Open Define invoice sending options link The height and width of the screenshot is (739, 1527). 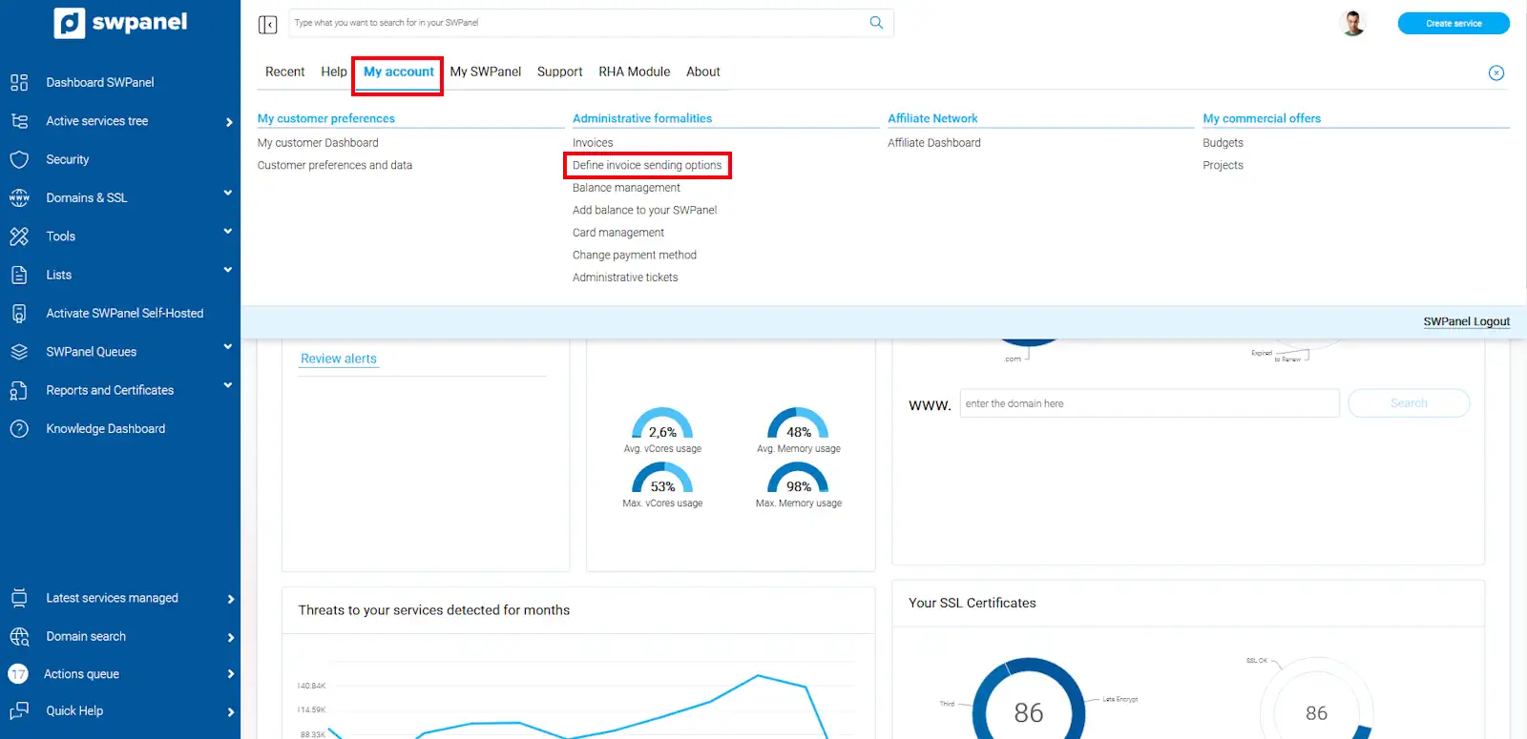(x=646, y=165)
